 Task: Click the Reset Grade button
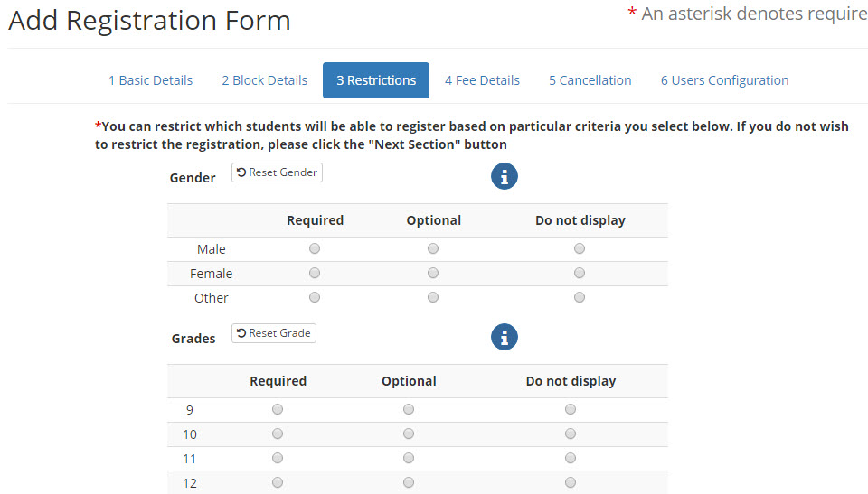pos(273,333)
